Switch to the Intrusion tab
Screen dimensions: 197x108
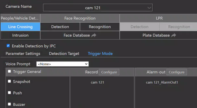20,35
